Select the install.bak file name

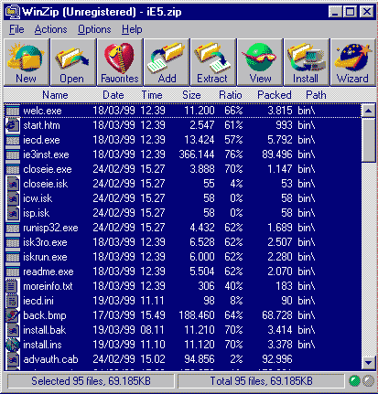click(x=44, y=330)
